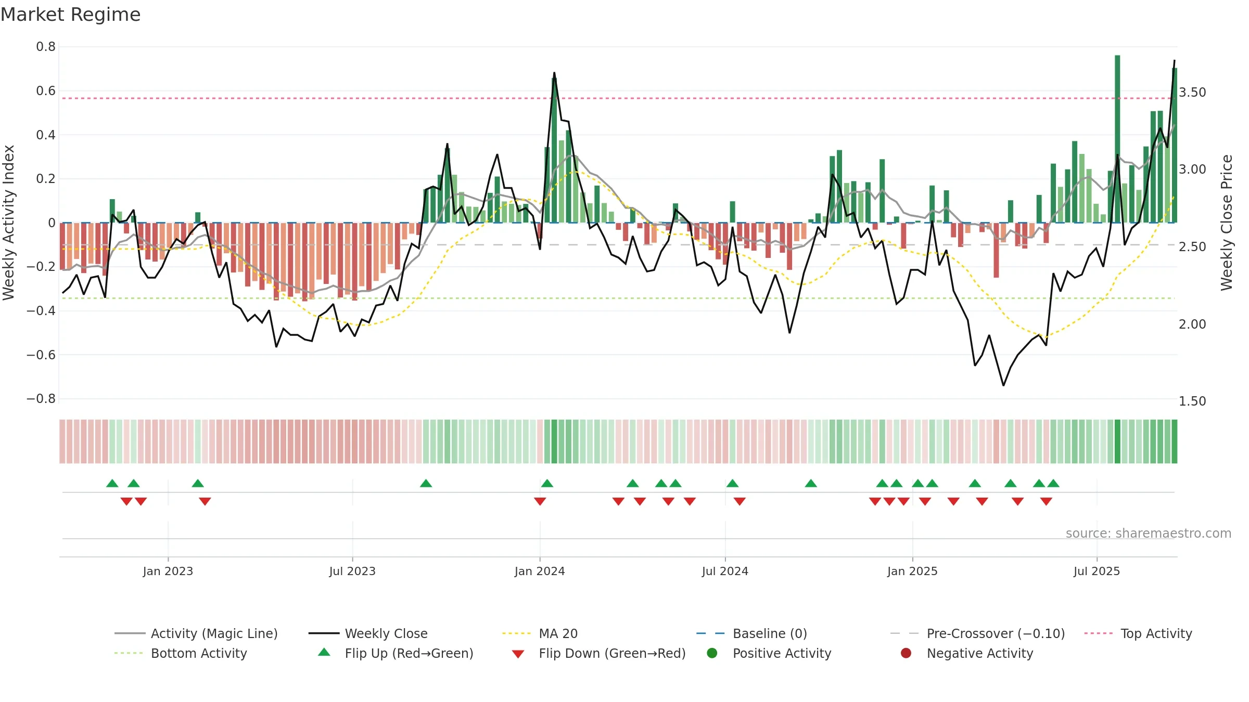Toggle the MA 20 legend entry
This screenshot has width=1249, height=702.
[540, 633]
